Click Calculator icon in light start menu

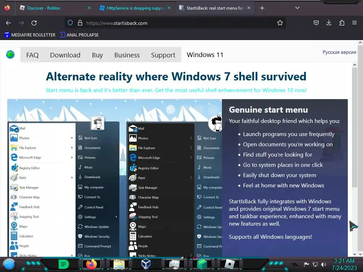click(x=14, y=236)
